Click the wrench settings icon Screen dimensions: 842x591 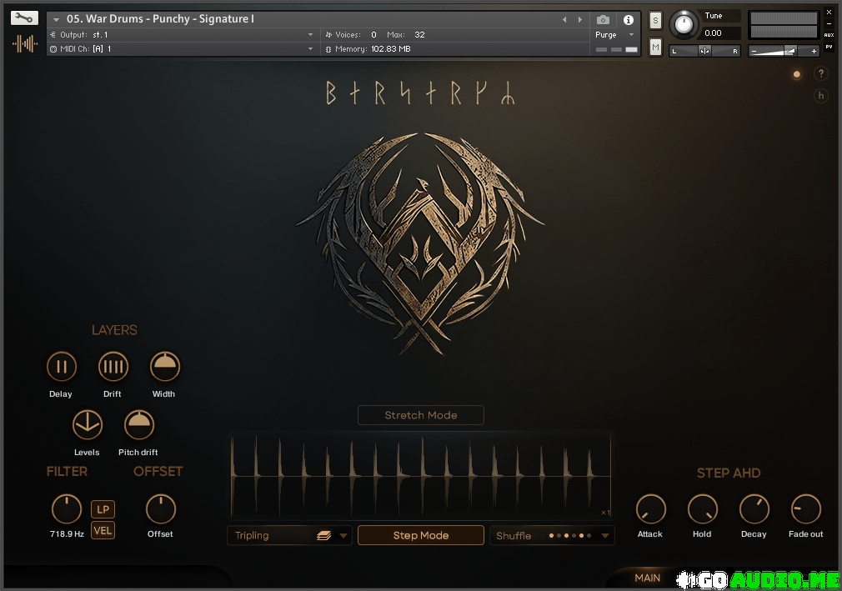pyautogui.click(x=25, y=18)
